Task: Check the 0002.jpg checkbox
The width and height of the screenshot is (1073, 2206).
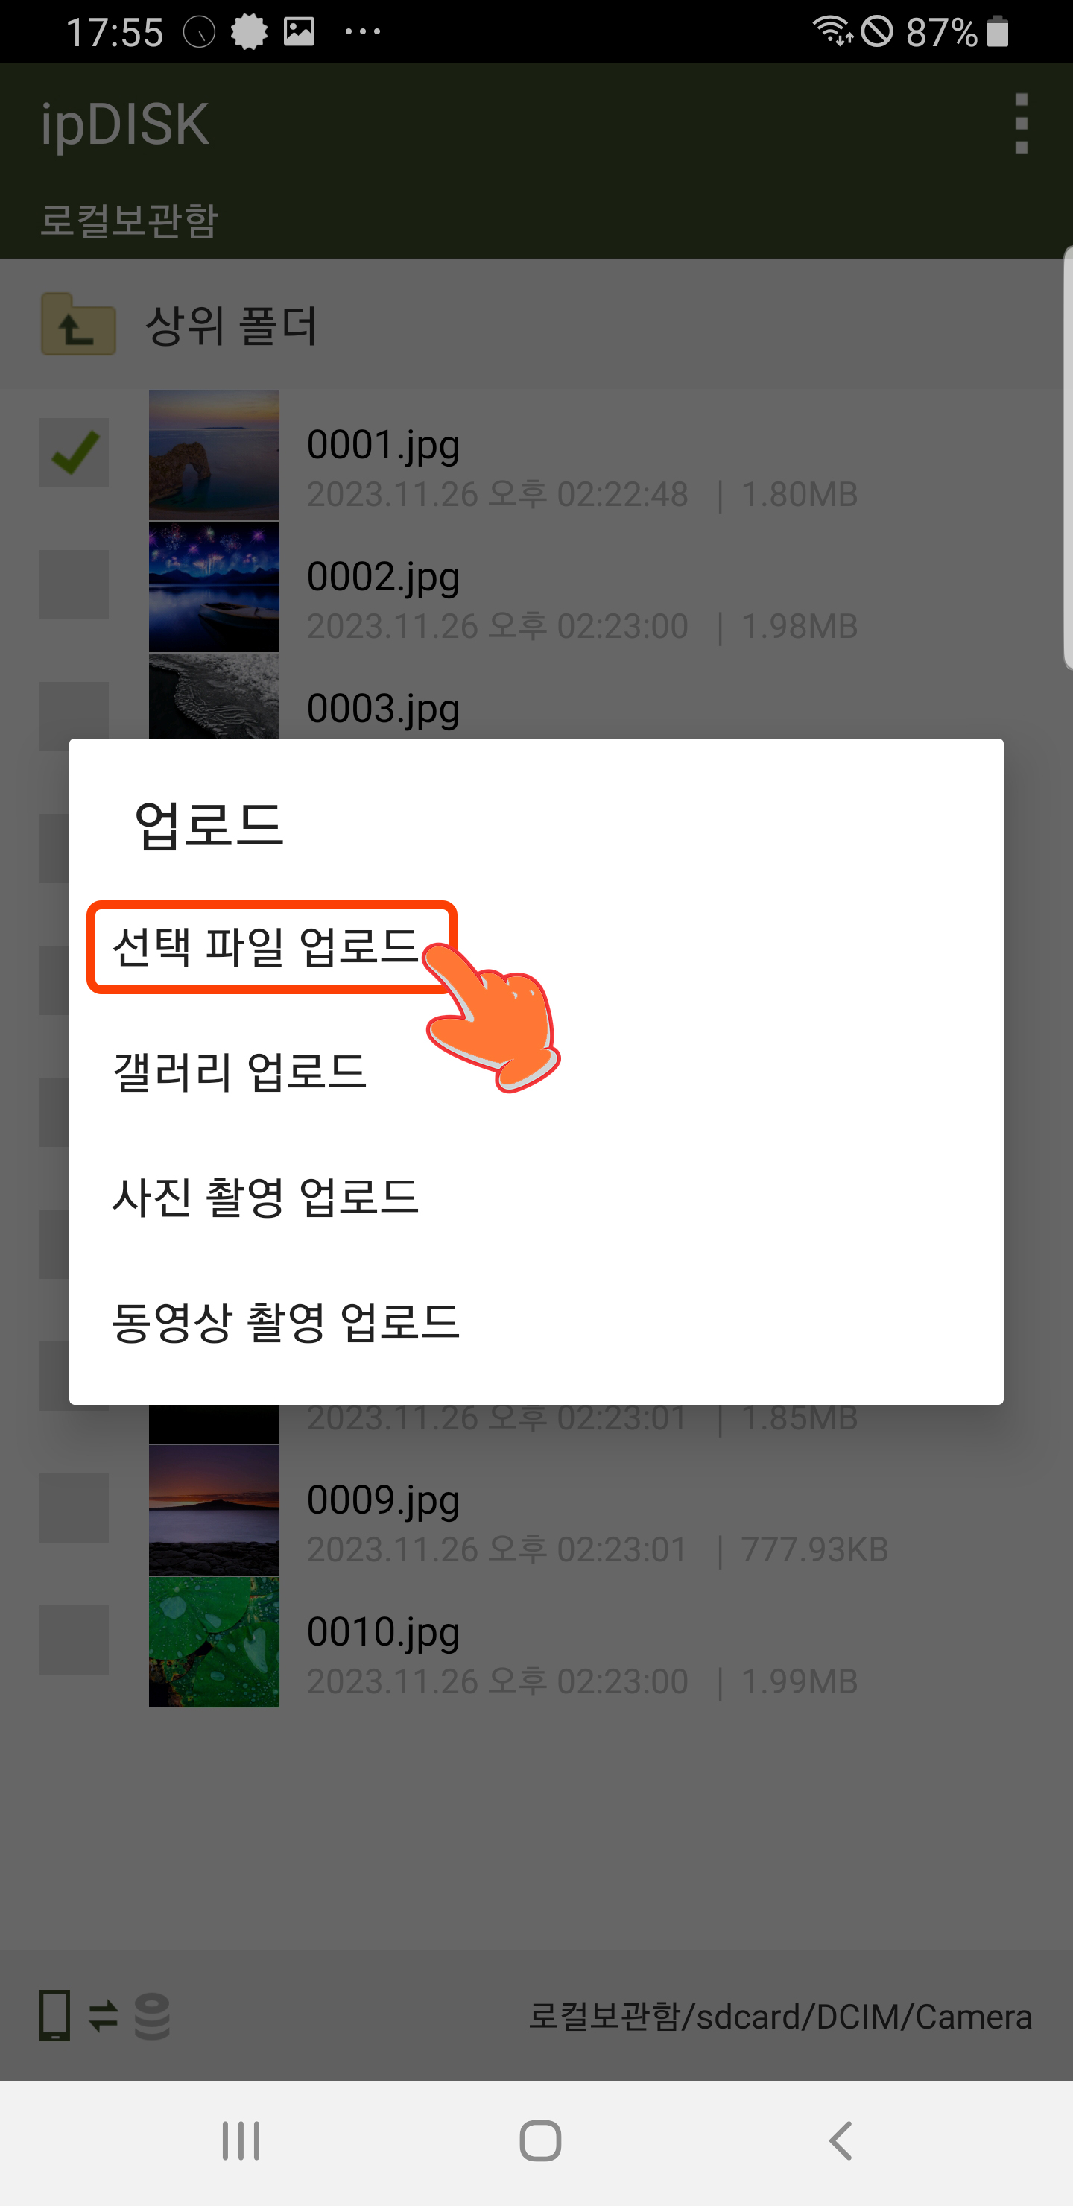Action: [x=74, y=585]
